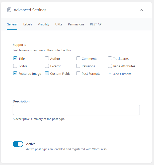Enable the Comments checkbox
154x165 pixels.
click(x=78, y=59)
